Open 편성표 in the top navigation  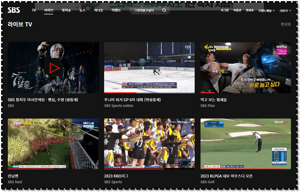[250, 10]
